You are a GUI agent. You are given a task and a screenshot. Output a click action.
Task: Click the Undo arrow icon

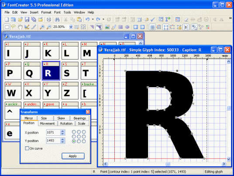pos(88,19)
